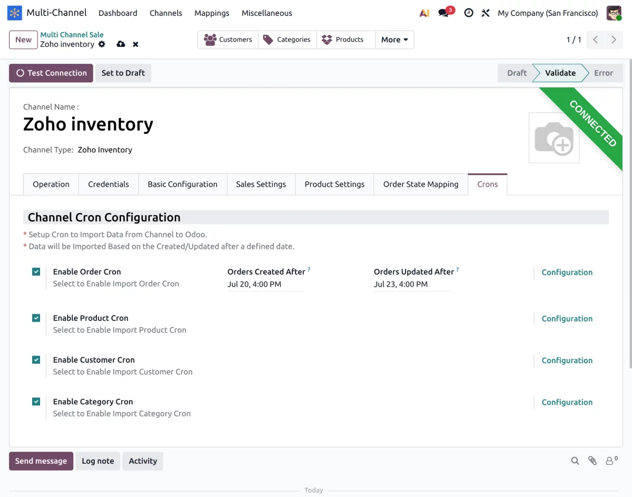Open Configuration link for Category Cron
Screen dimensions: 632x497
point(567,402)
